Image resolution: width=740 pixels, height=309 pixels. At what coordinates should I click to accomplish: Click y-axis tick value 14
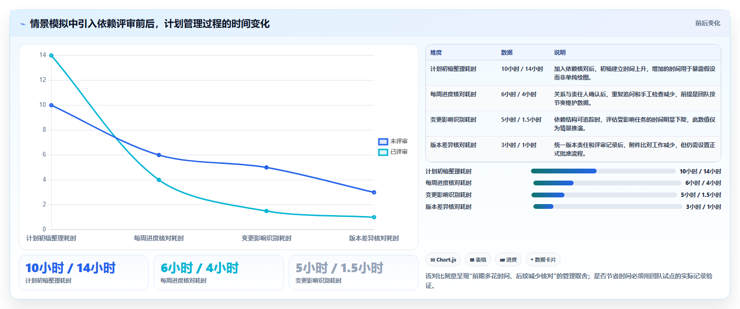(43, 55)
